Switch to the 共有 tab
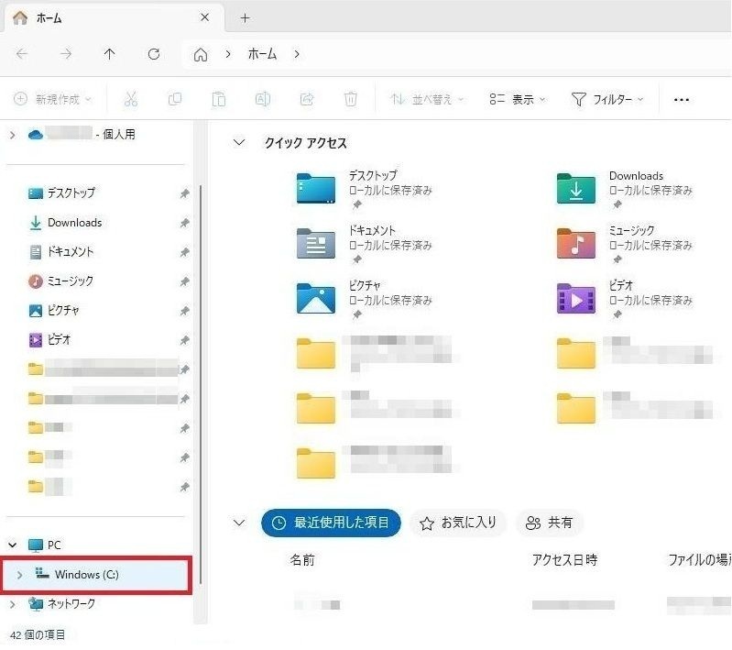This screenshot has height=650, width=732. click(550, 523)
